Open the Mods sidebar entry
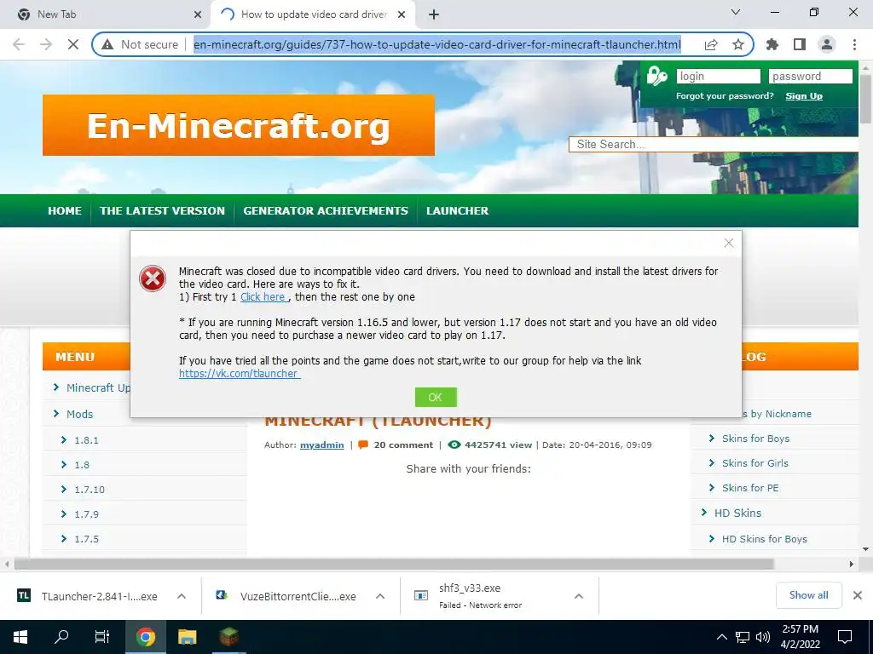The image size is (873, 654). click(x=79, y=415)
